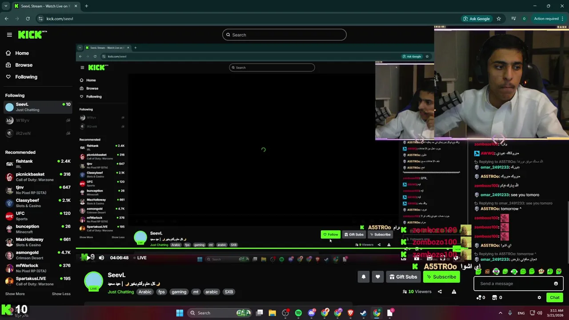Screen dimensions: 569x320
Task: Open Chrome Action required menu
Action: tap(549, 19)
